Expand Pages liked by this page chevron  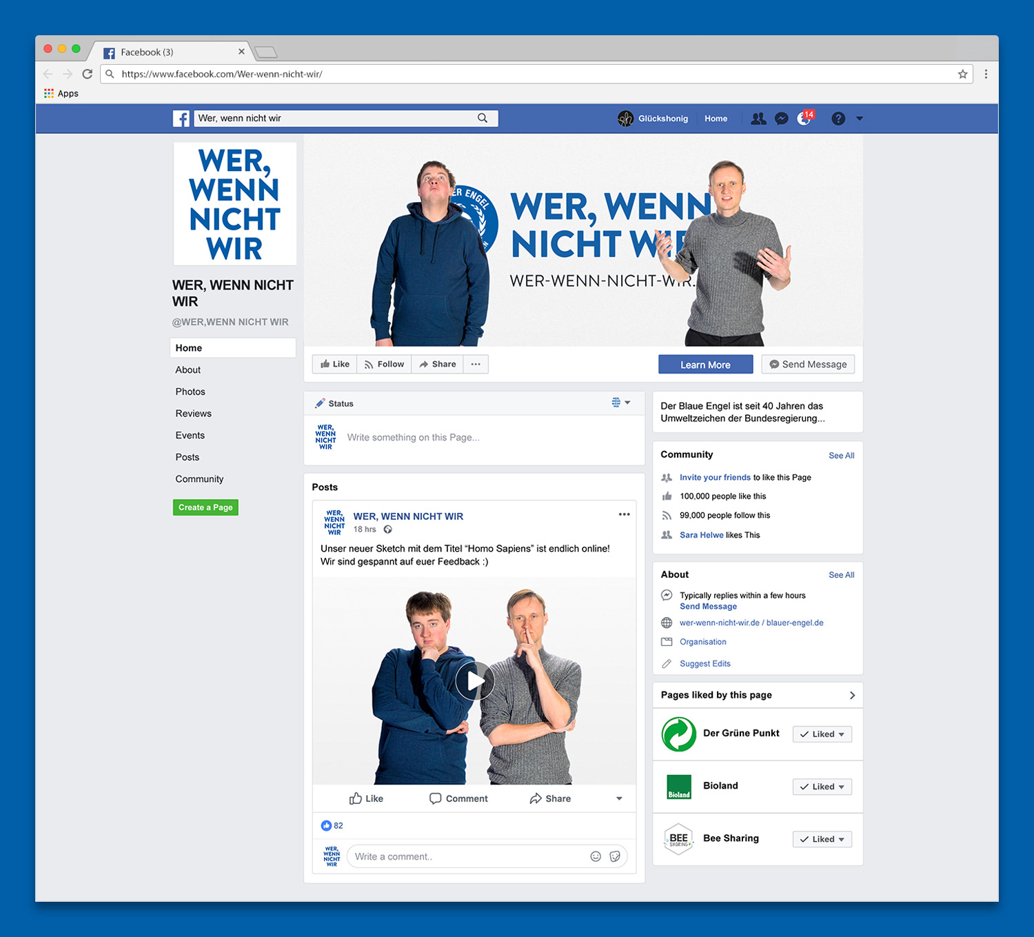pyautogui.click(x=852, y=695)
